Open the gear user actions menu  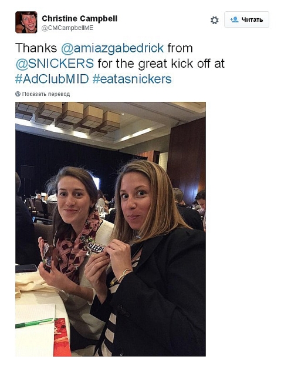215,20
